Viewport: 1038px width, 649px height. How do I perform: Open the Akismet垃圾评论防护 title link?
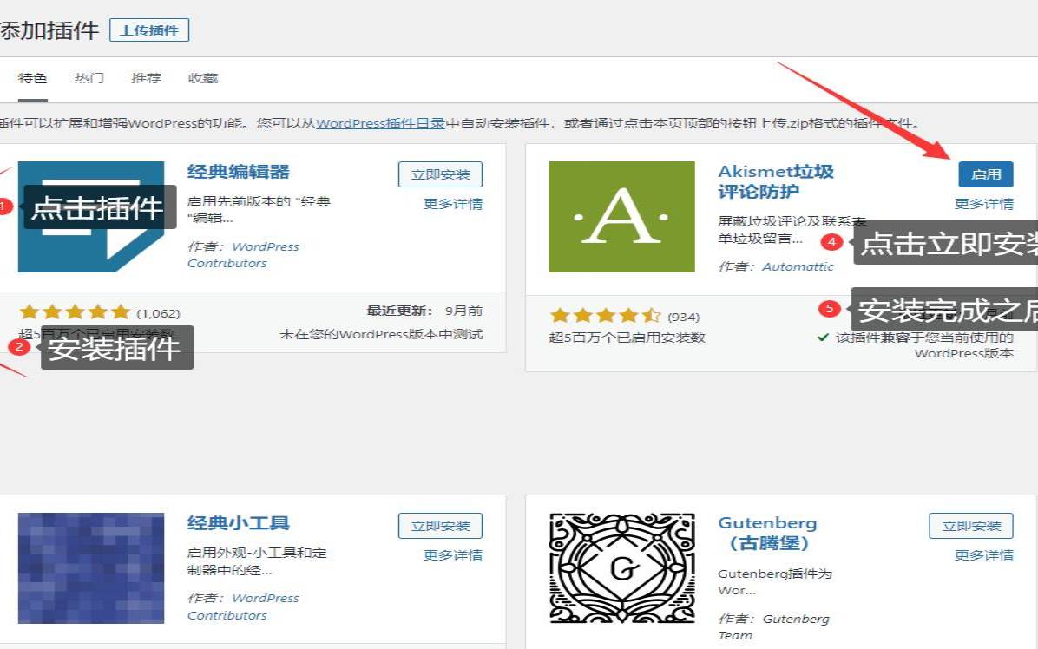pos(776,181)
